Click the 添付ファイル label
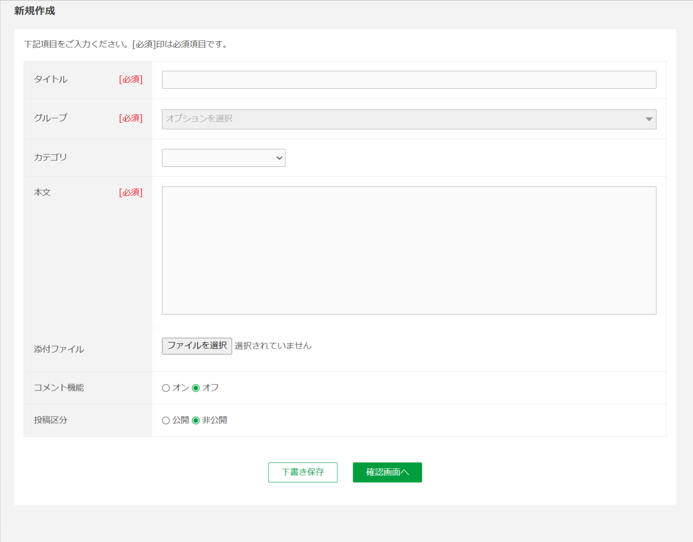The width and height of the screenshot is (693, 542). 59,349
